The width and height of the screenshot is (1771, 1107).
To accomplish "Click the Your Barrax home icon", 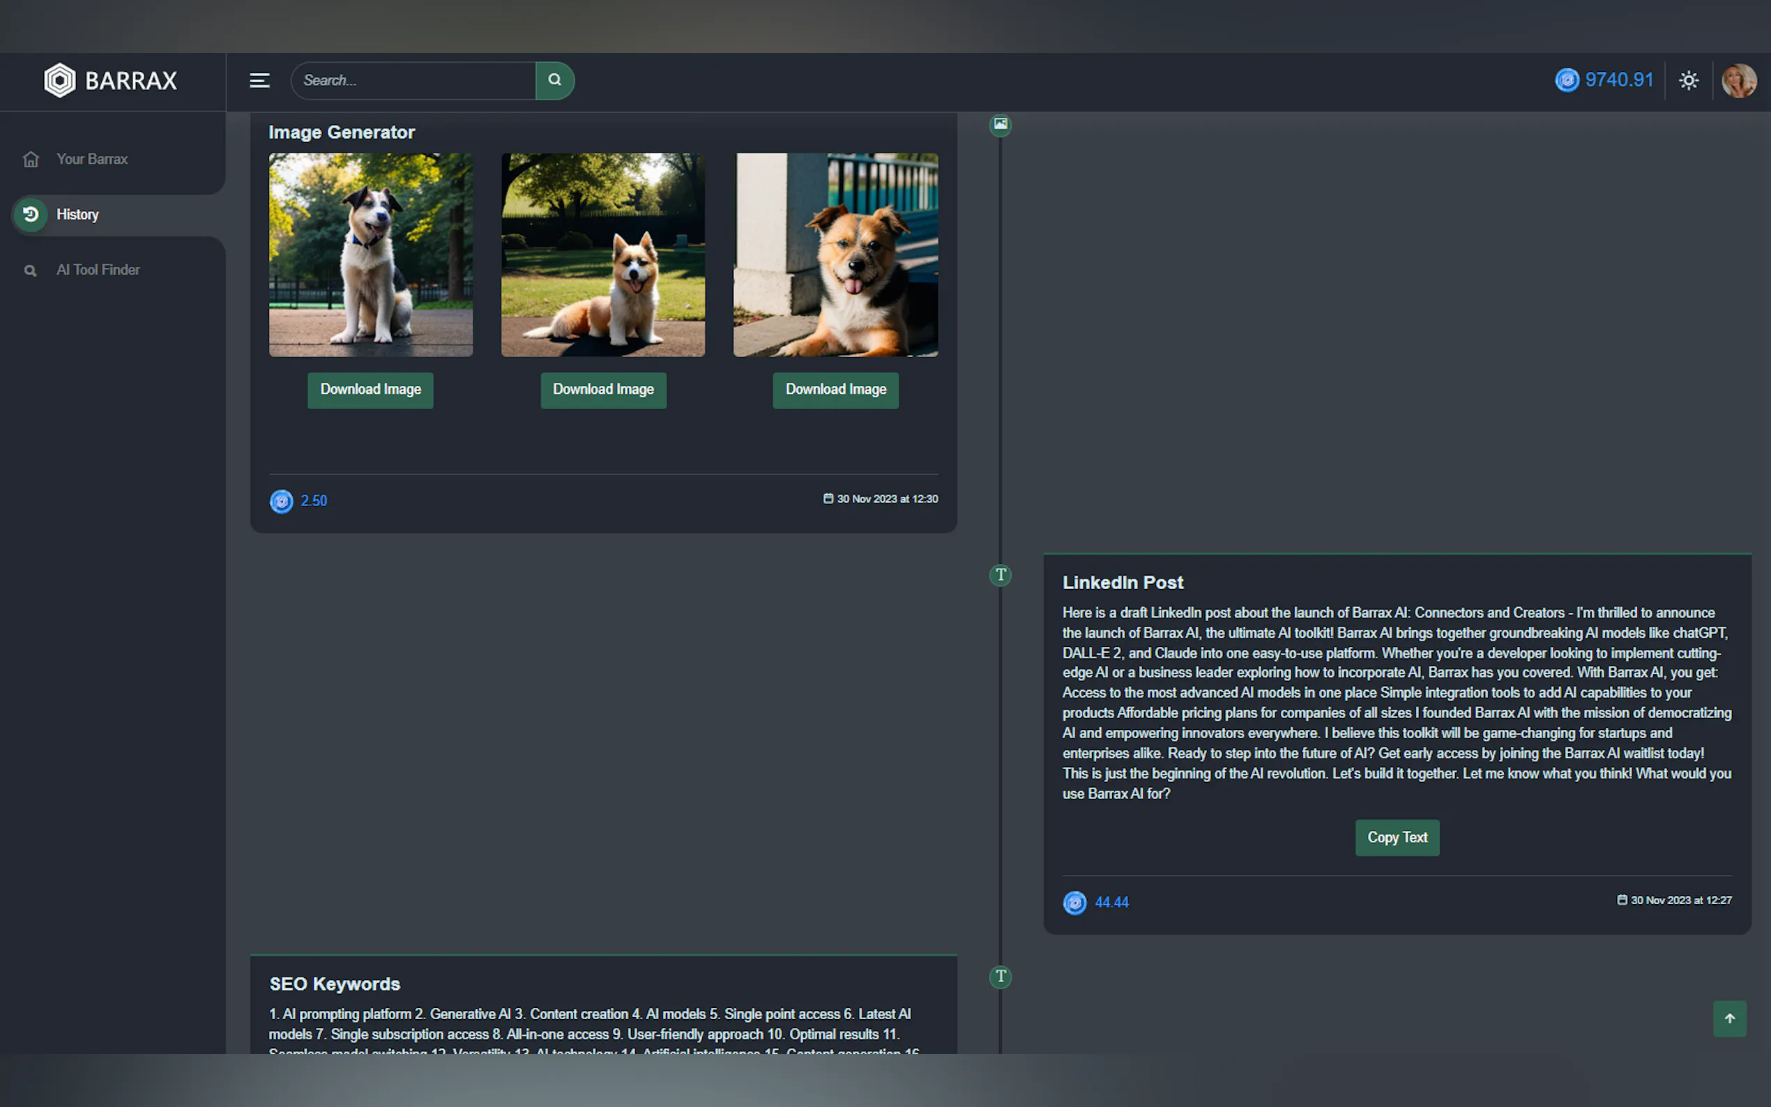I will (31, 159).
